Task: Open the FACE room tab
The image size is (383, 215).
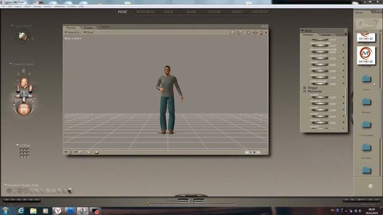Action: [169, 12]
